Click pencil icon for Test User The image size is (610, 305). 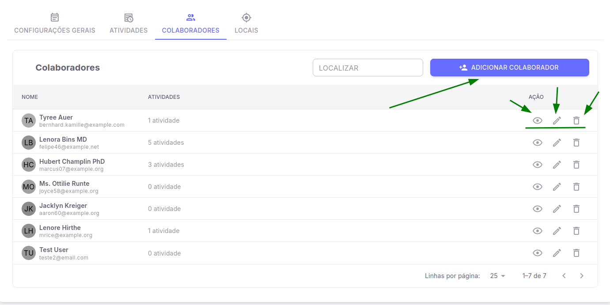click(557, 253)
